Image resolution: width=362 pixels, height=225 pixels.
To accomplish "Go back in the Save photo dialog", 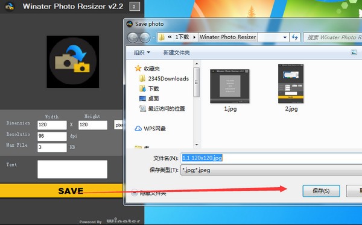I will pos(133,37).
